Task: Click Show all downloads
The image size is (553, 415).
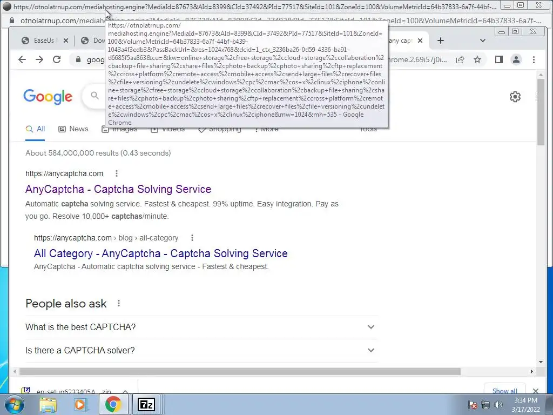Action: pyautogui.click(x=505, y=391)
